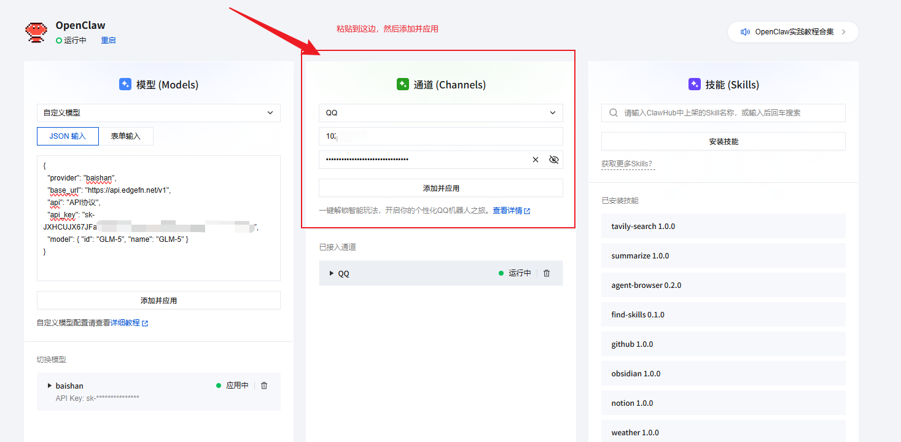Click the 切换模型 heading
Viewport: 901px width, 442px height.
(52, 359)
